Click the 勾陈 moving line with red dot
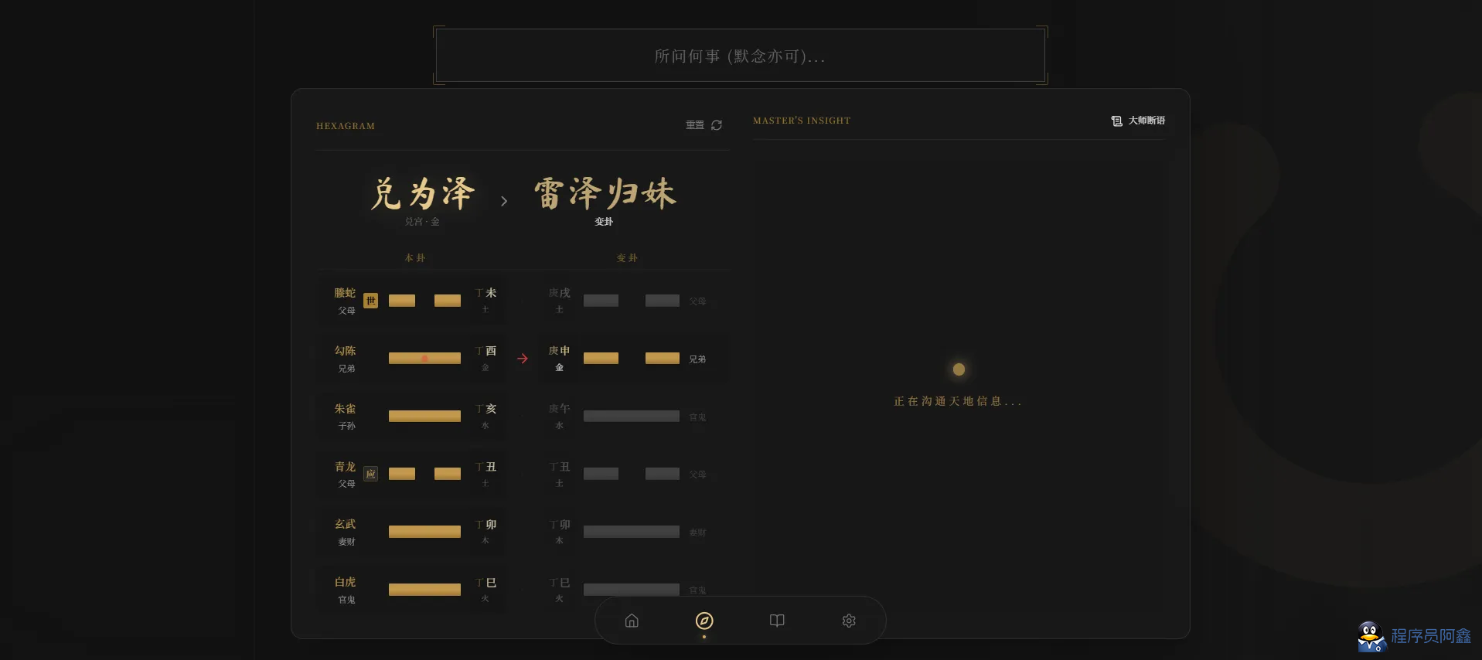The image size is (1482, 660). tap(424, 359)
